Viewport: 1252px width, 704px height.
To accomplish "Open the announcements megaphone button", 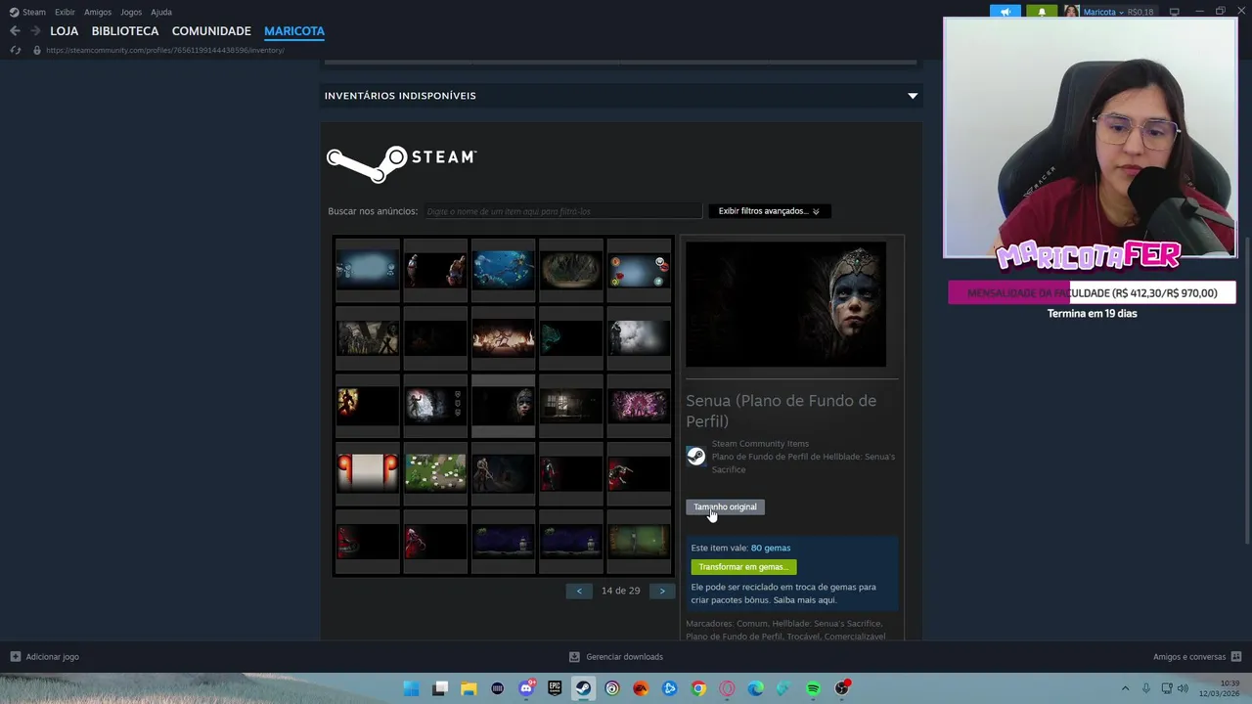I will [x=1005, y=12].
